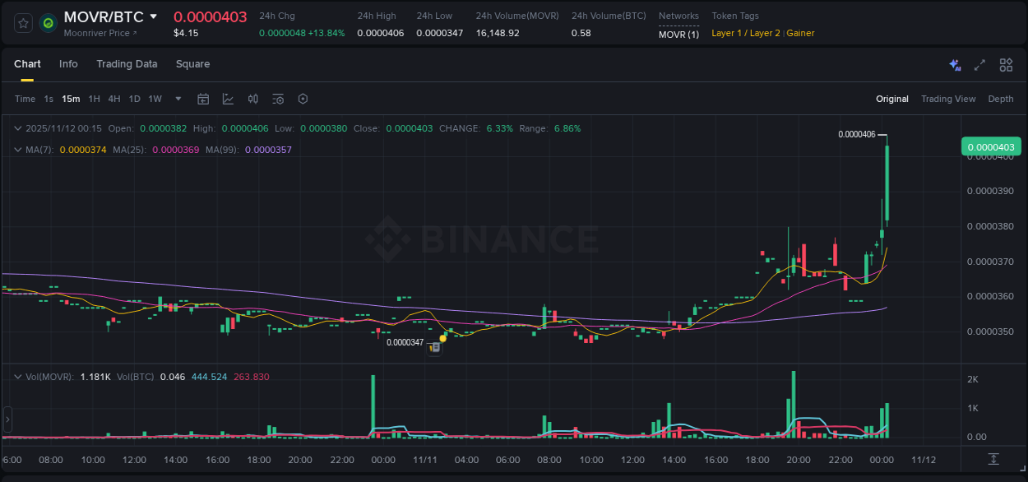The width and height of the screenshot is (1028, 482).
Task: Open the chart settings hexagon icon
Action: coord(303,99)
